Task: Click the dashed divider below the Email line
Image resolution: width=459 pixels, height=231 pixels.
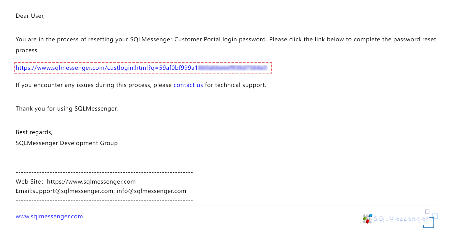Action: pos(104,201)
